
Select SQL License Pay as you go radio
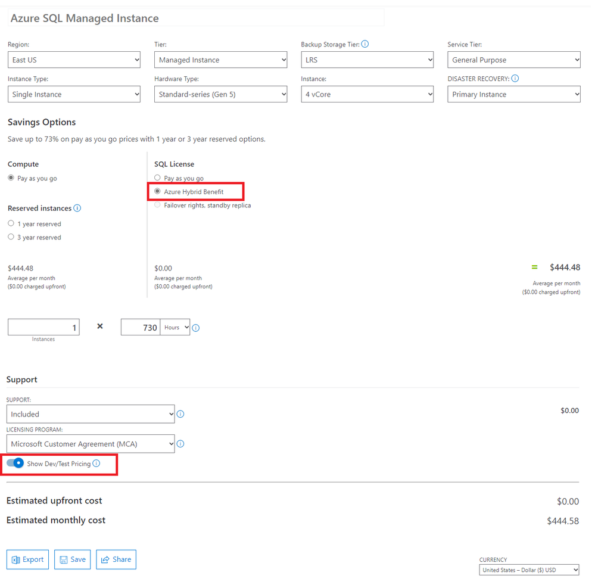157,178
